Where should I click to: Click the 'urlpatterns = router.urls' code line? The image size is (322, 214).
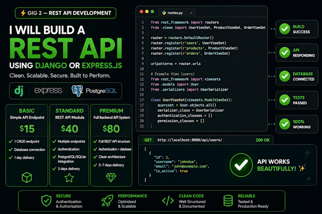click(176, 64)
